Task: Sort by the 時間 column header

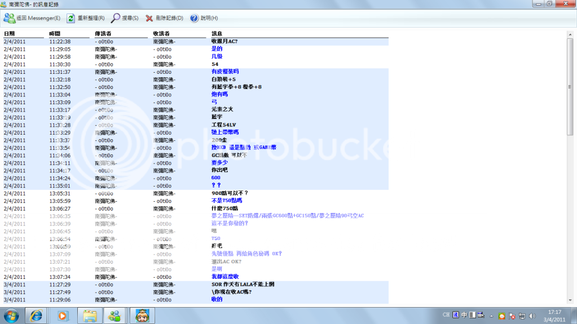Action: 55,34
